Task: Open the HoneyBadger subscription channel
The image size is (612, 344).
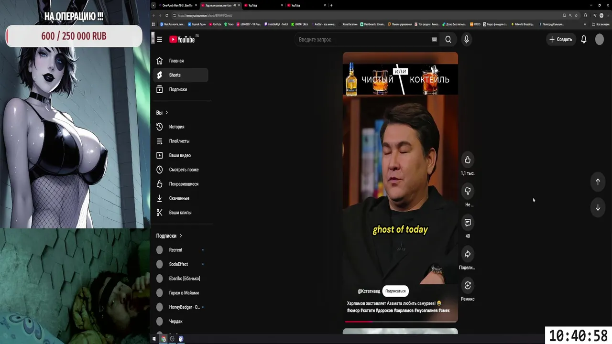Action: pyautogui.click(x=181, y=307)
